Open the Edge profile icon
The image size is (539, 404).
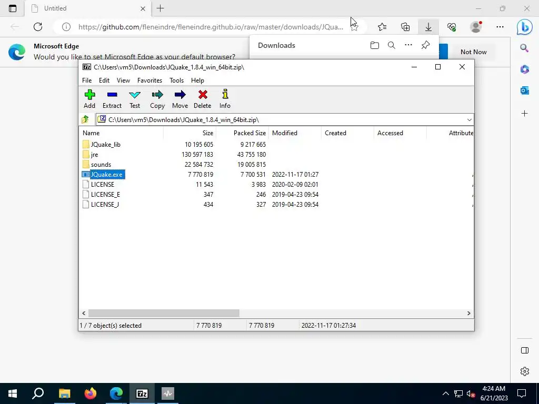[476, 27]
